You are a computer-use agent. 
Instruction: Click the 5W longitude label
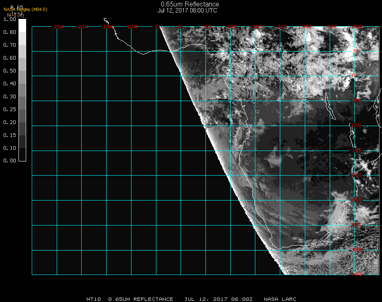pyautogui.click(x=158, y=27)
